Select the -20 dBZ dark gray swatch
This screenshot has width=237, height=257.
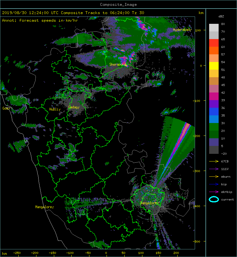click(214, 150)
